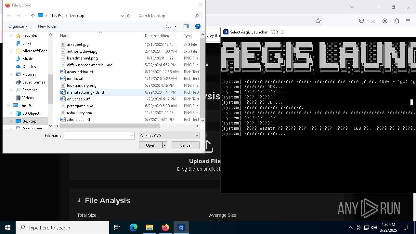Screen dimensions: 416x234
Task: Select the file askedpet.jpg
Action: (x=78, y=45)
